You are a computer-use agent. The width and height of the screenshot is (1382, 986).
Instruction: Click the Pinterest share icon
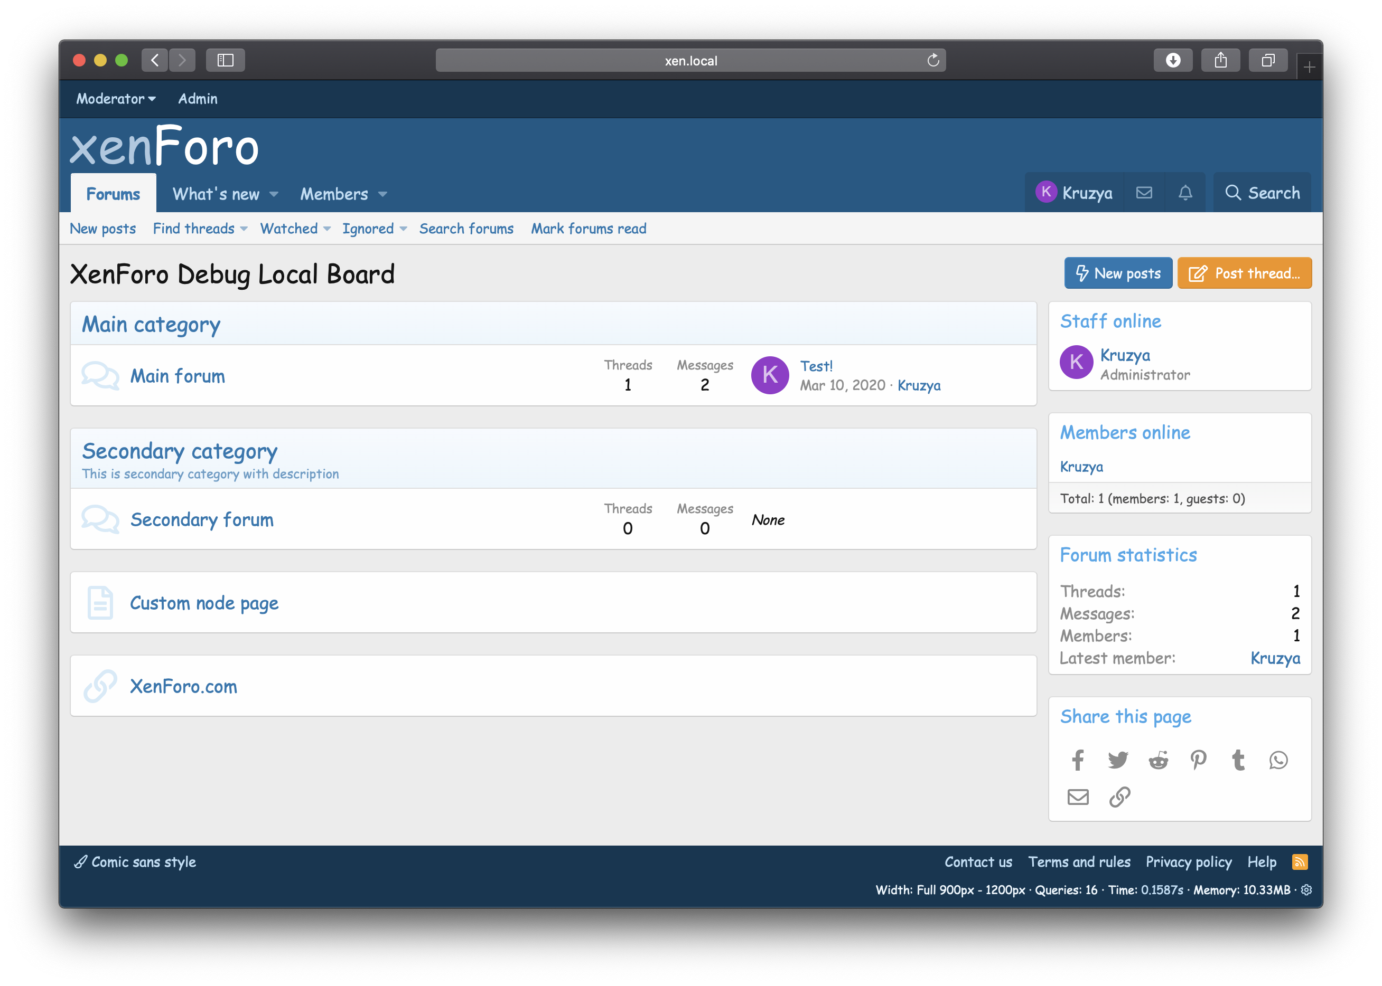click(x=1199, y=760)
